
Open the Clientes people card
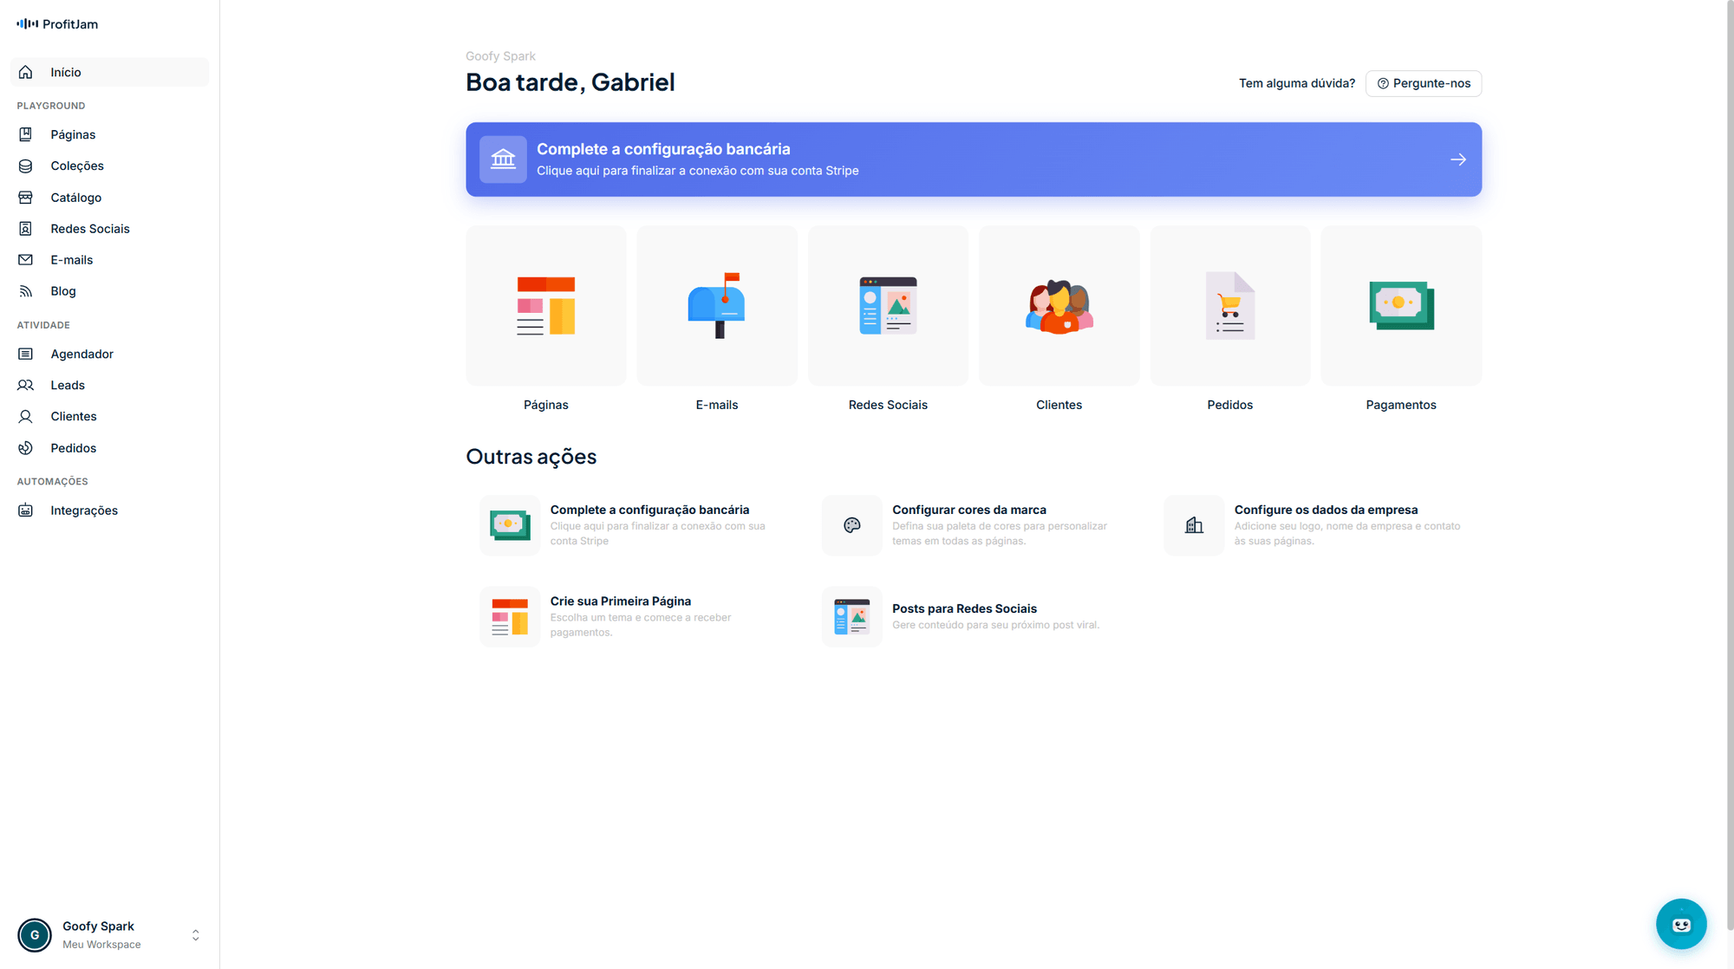(x=1059, y=306)
